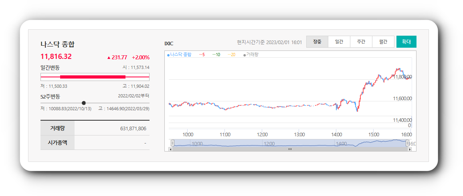Switch chart to 일간 daily view
The image size is (463, 196).
pyautogui.click(x=339, y=42)
